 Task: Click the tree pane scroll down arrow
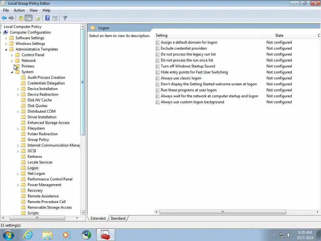coord(82,212)
